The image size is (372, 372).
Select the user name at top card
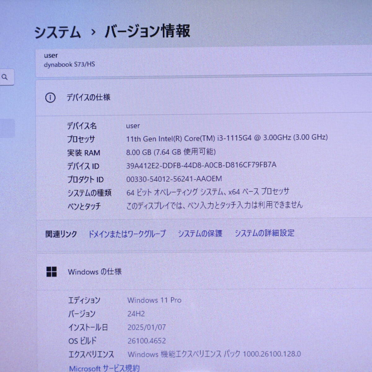[x=51, y=55]
